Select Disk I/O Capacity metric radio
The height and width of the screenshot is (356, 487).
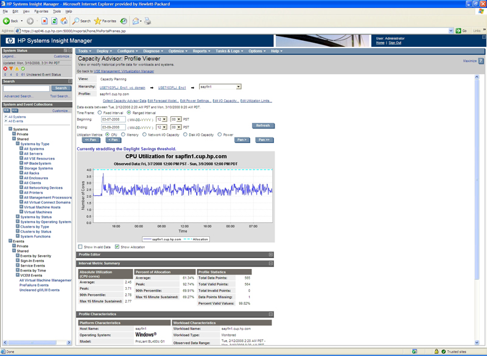pyautogui.click(x=186, y=134)
